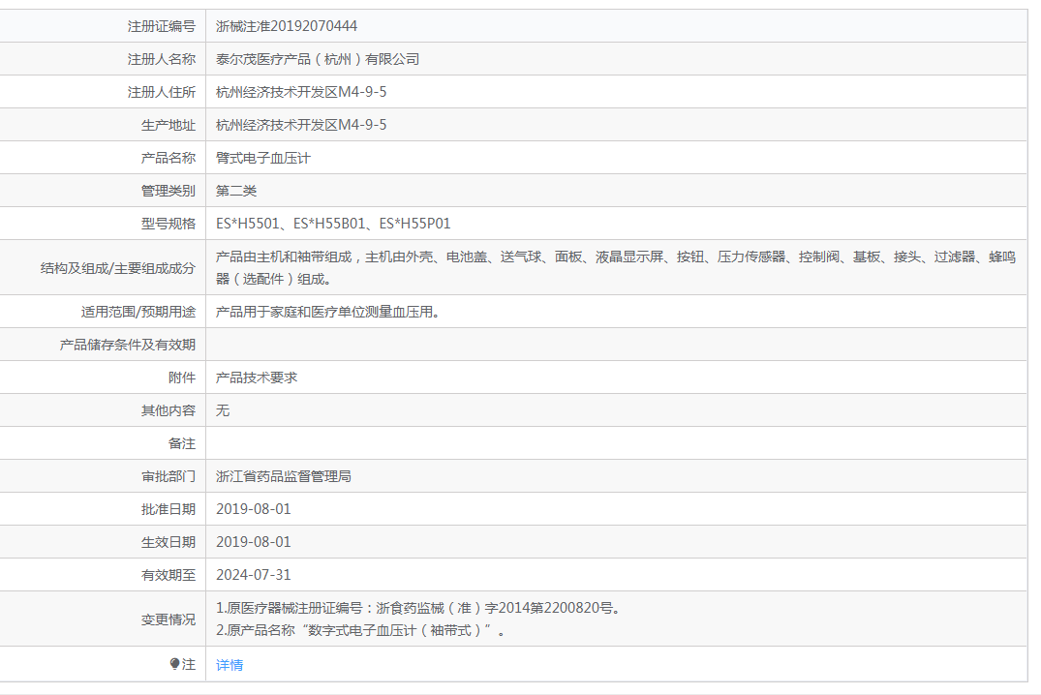Click the structure description starting 产品由主机和袖带组成
Screen dimensions: 1041x695
click(x=616, y=267)
